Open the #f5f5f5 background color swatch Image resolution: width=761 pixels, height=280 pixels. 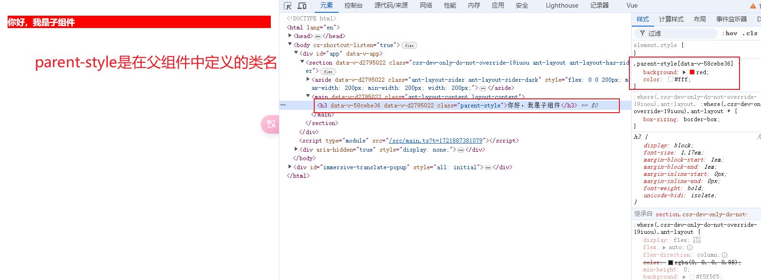tap(692, 277)
